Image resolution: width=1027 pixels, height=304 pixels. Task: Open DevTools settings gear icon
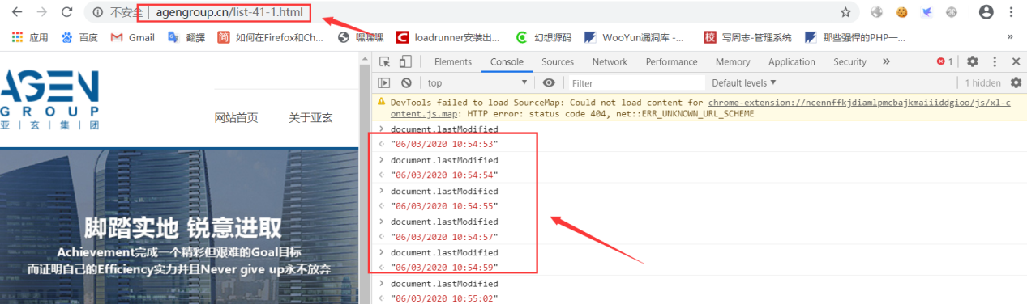972,61
